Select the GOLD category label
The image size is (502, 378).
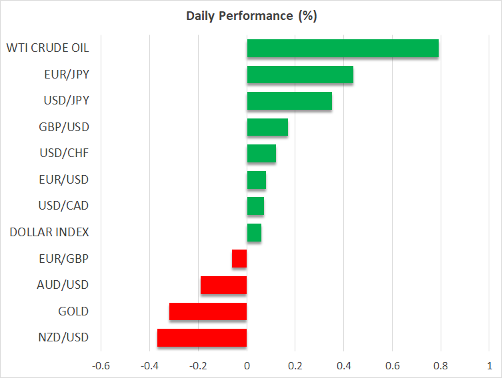pos(73,311)
